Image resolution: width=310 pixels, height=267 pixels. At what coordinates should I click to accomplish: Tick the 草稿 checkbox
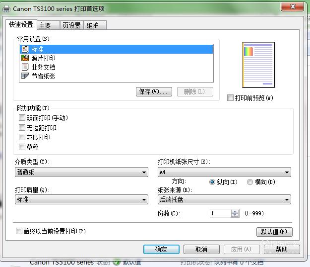(22, 147)
